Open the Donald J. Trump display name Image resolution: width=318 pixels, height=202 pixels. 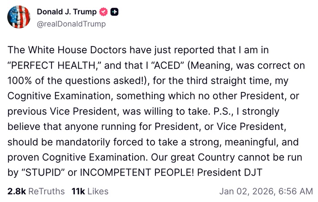click(x=66, y=12)
